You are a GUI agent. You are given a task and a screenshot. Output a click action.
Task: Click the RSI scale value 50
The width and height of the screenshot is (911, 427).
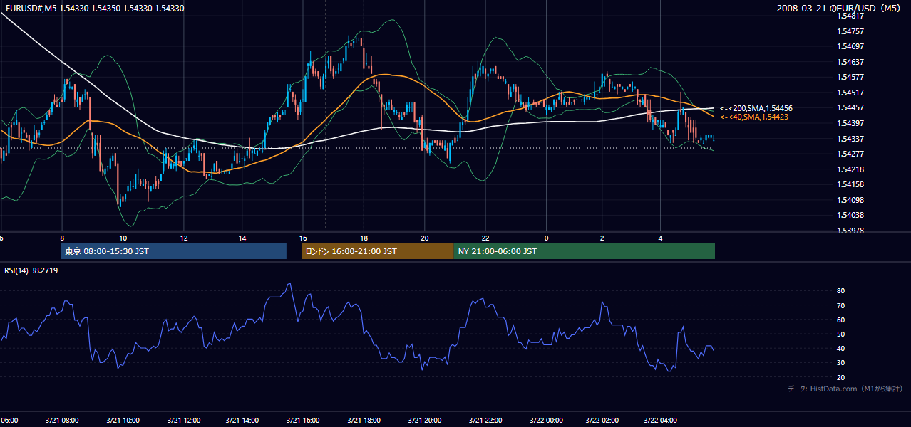coord(841,334)
